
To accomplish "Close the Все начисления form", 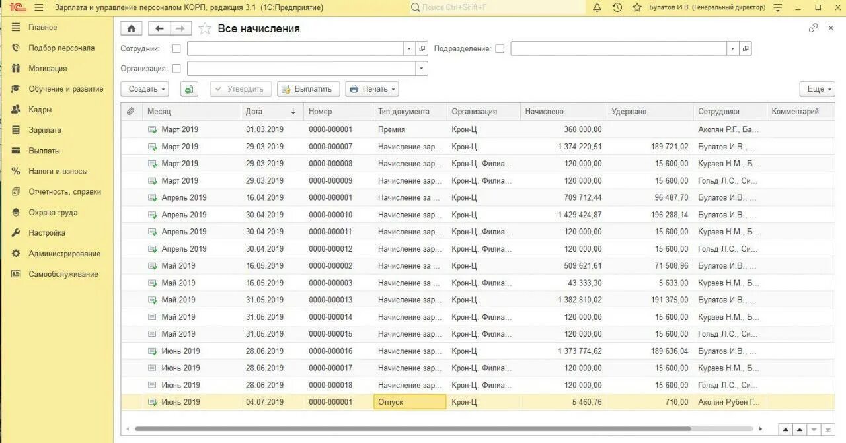I will pyautogui.click(x=831, y=28).
